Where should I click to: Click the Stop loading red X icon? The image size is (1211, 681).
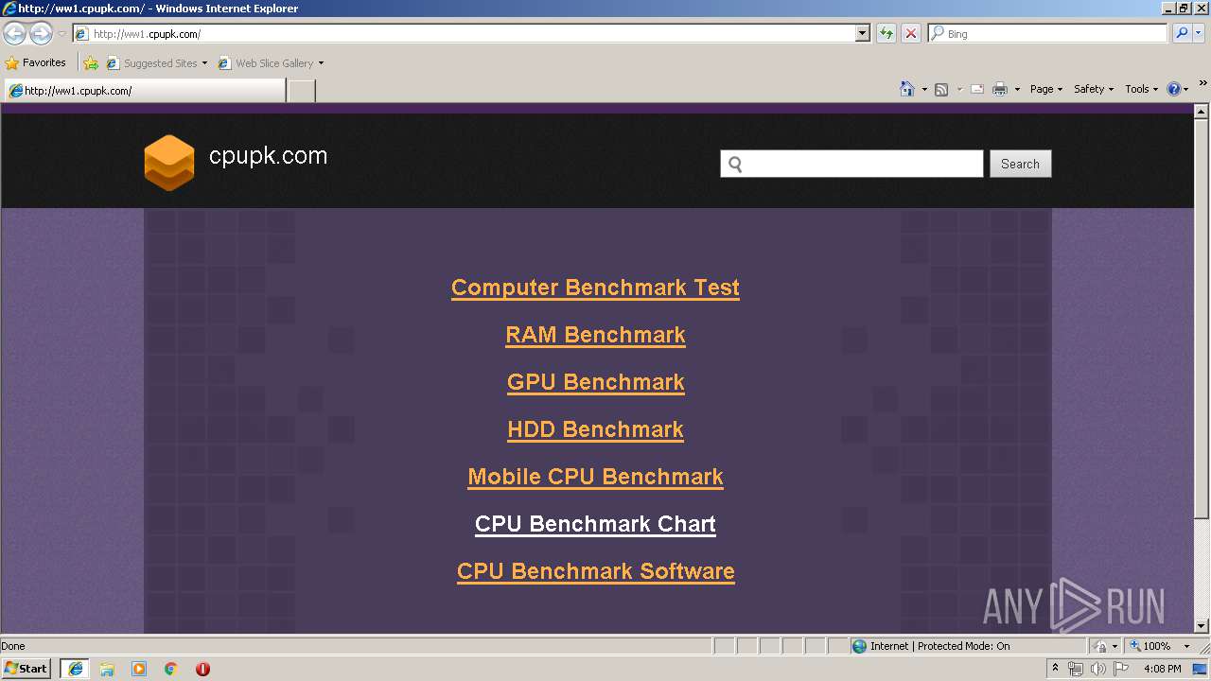tap(911, 34)
